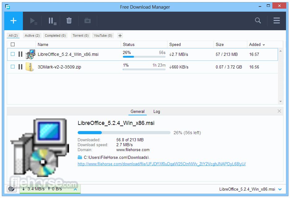290x198 pixels.
Task: Click the 26% progress bar in the LibreOffice row
Action: 144,57
